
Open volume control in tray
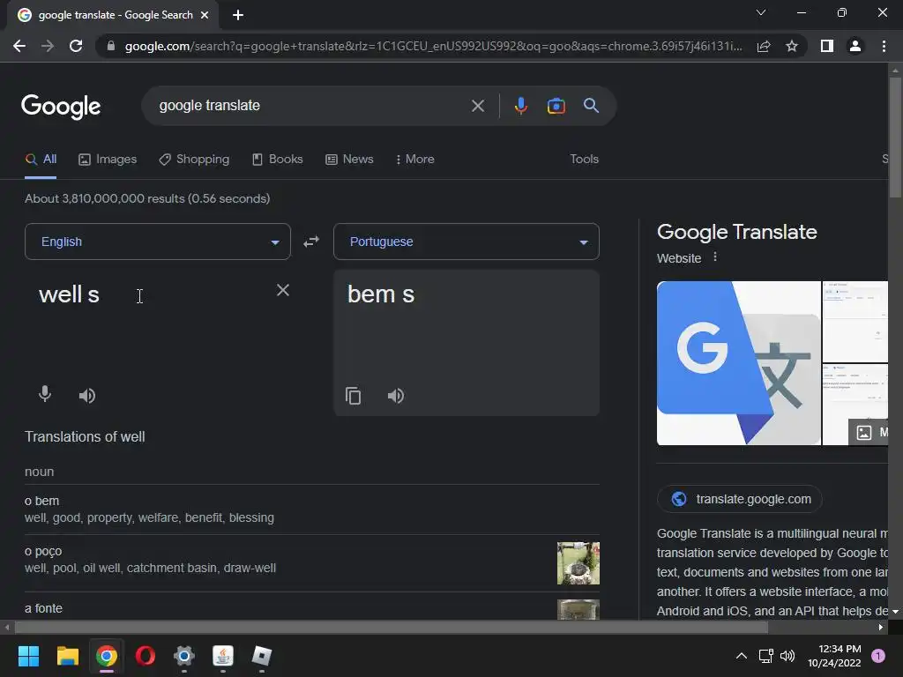point(787,656)
